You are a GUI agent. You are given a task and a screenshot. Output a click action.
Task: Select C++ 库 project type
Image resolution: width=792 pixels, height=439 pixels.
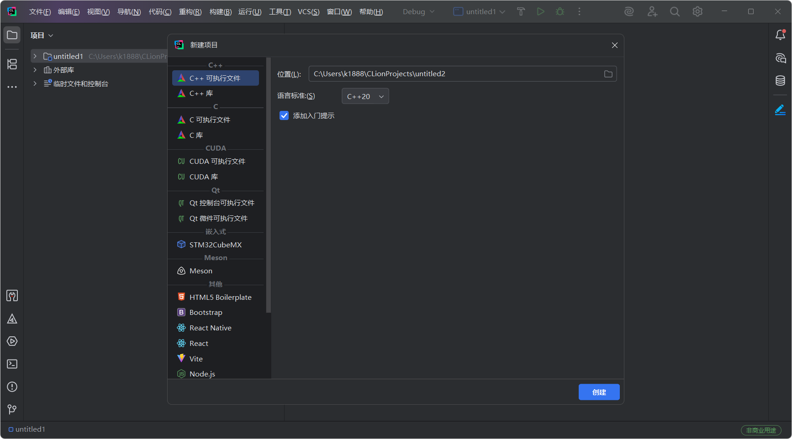[x=216, y=93]
